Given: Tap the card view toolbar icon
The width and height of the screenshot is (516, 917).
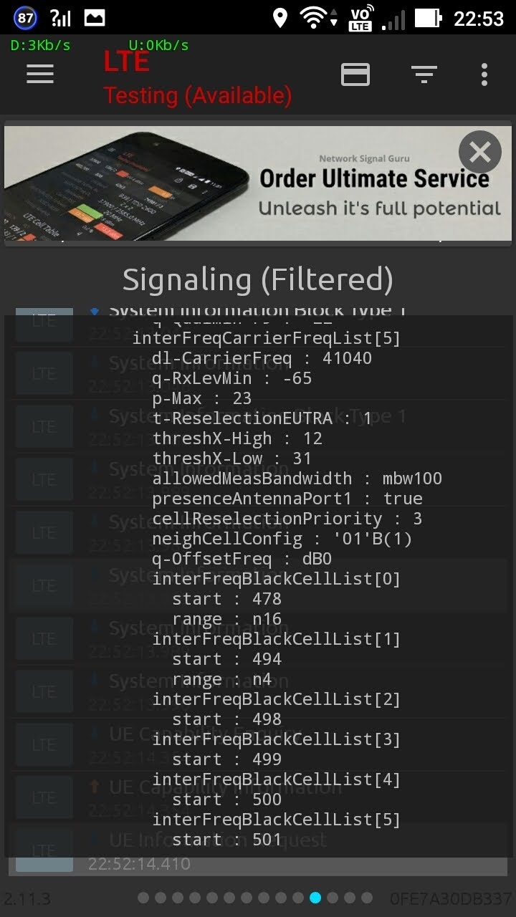Looking at the screenshot, I should [x=355, y=74].
